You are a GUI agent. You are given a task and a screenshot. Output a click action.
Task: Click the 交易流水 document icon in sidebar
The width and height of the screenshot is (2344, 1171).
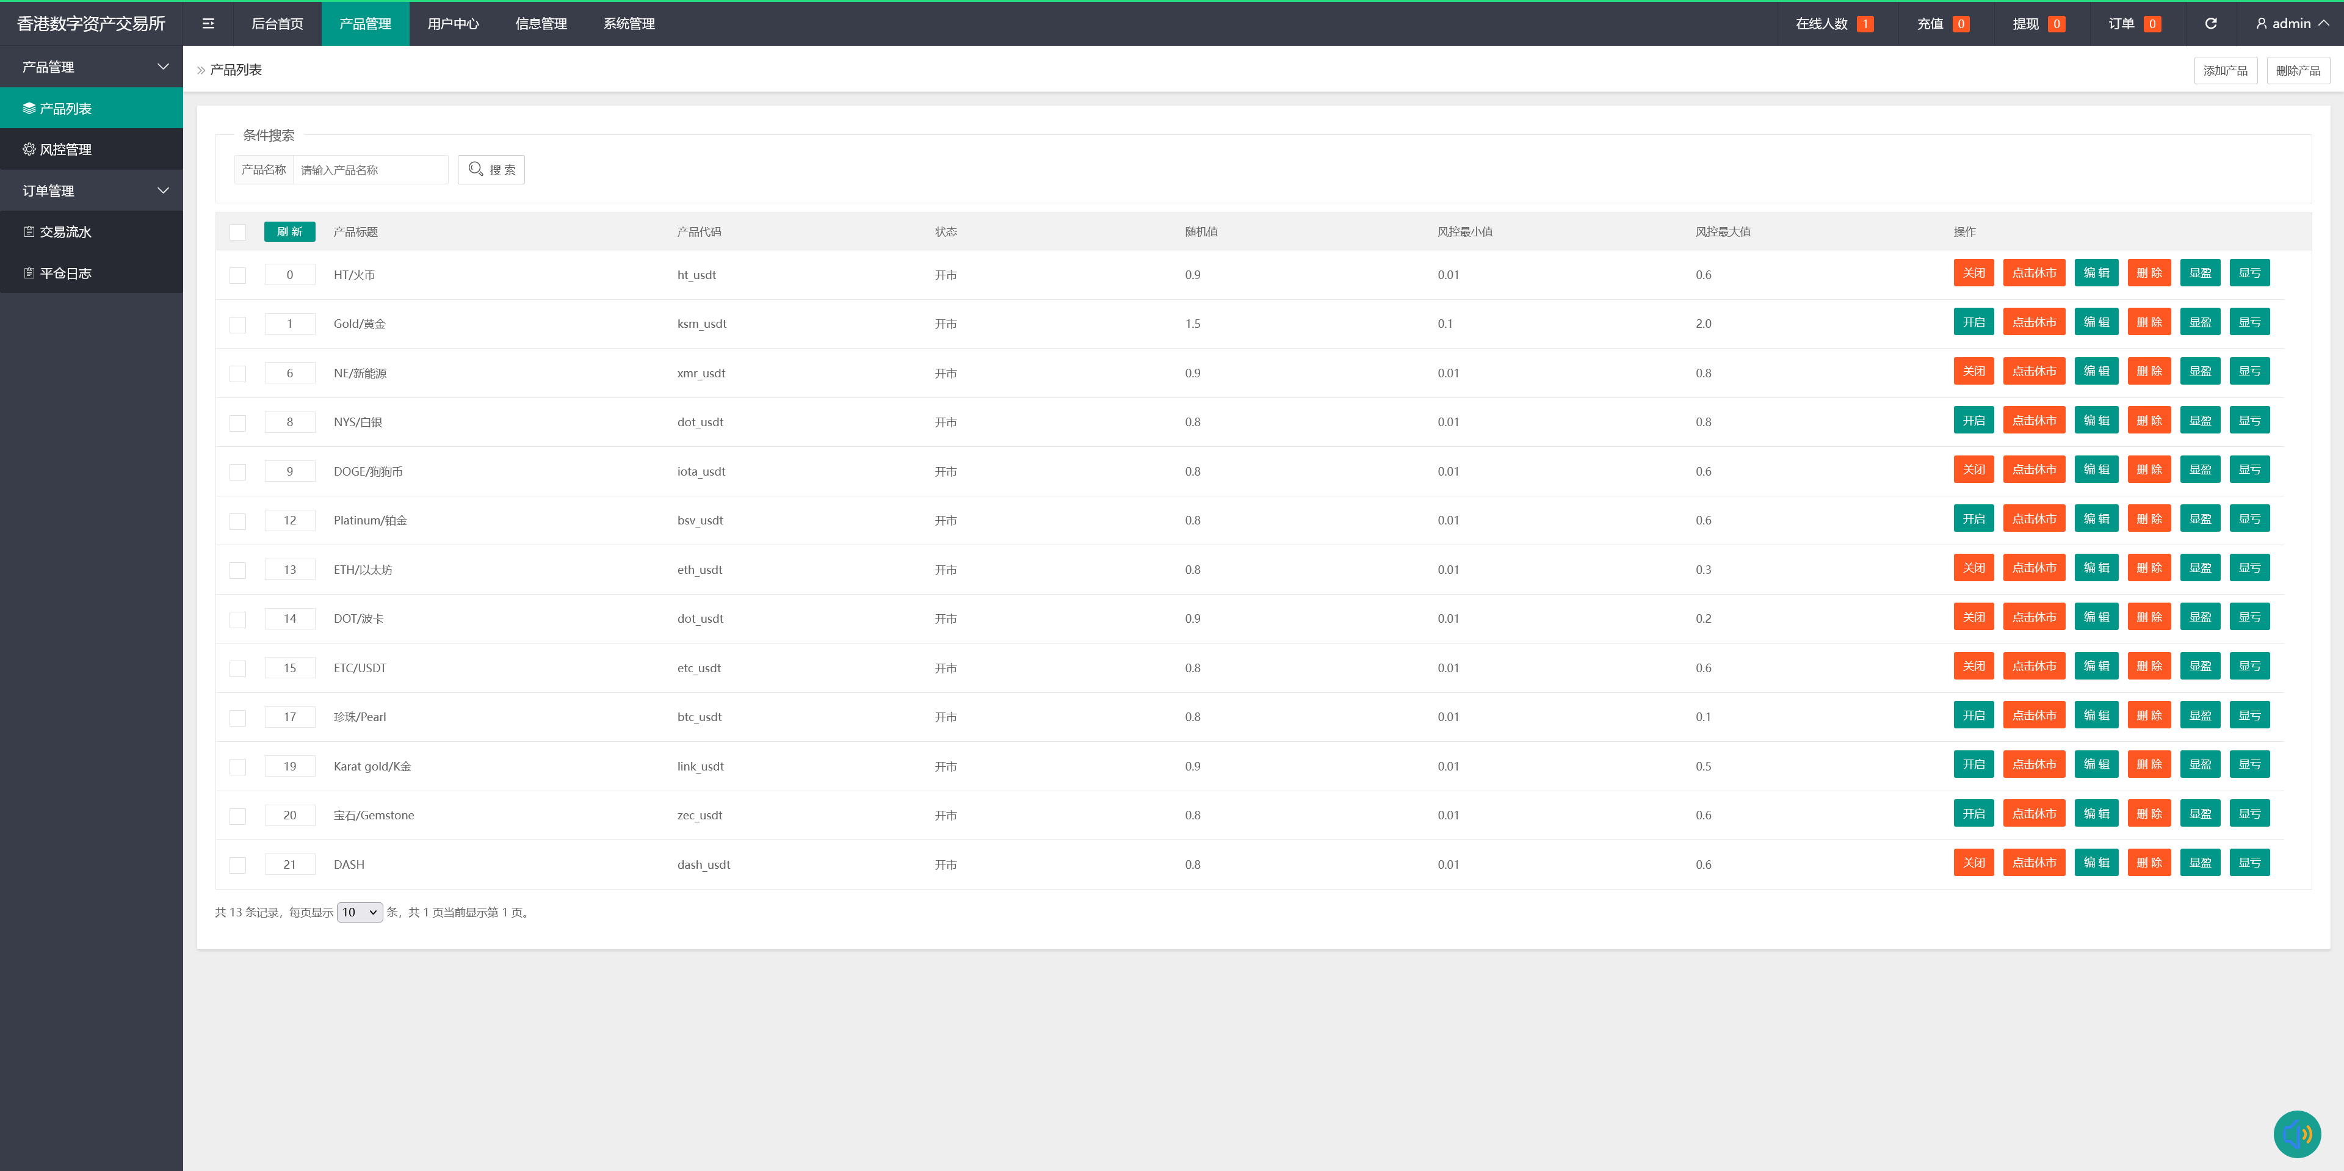coord(29,232)
